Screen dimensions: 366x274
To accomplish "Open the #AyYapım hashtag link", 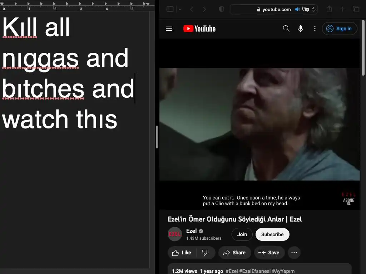I will [x=283, y=271].
